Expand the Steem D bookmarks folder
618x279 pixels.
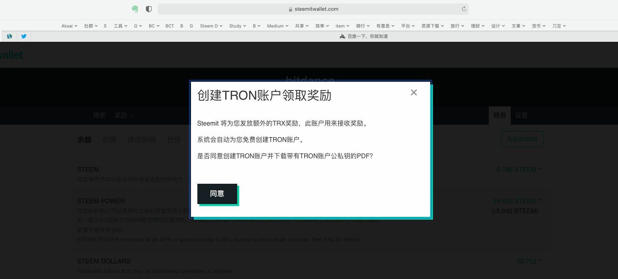click(x=212, y=26)
